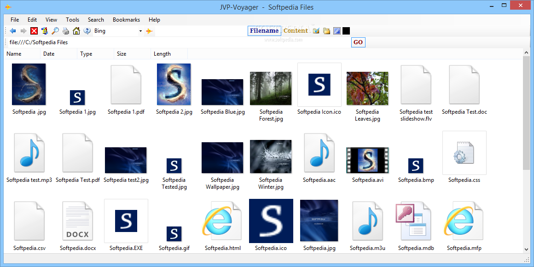Go back with the blue arrow
The image size is (534, 267).
13,31
